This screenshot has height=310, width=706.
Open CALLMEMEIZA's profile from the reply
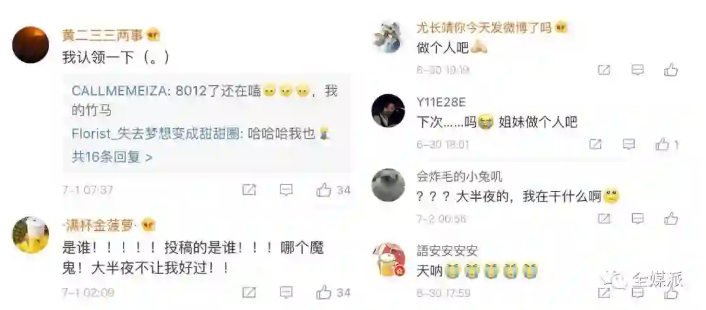120,91
